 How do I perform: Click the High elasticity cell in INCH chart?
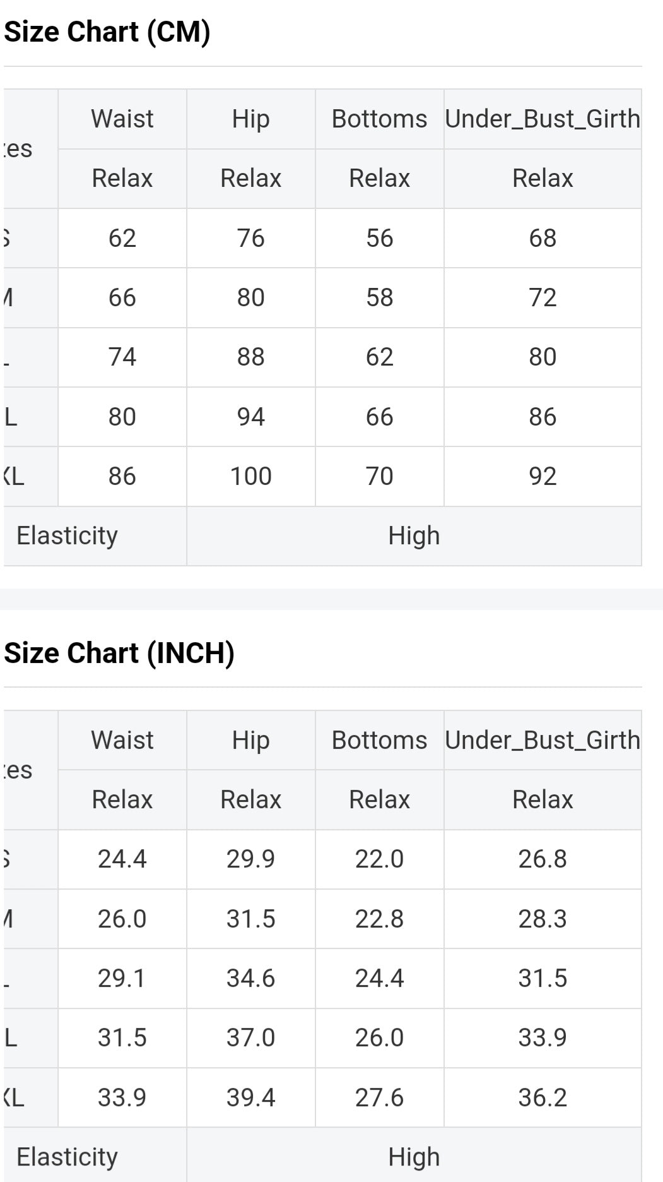click(x=414, y=1157)
